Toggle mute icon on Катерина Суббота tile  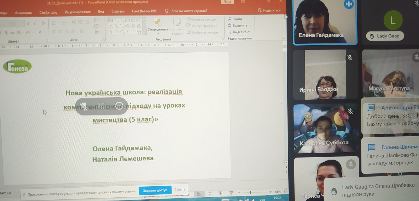(351, 111)
